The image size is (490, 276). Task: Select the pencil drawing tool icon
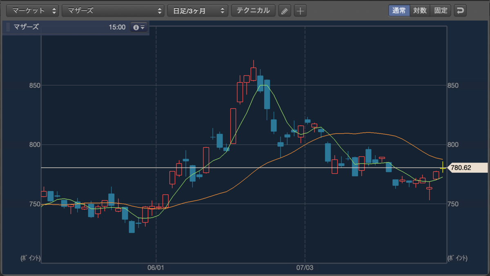tap(285, 11)
